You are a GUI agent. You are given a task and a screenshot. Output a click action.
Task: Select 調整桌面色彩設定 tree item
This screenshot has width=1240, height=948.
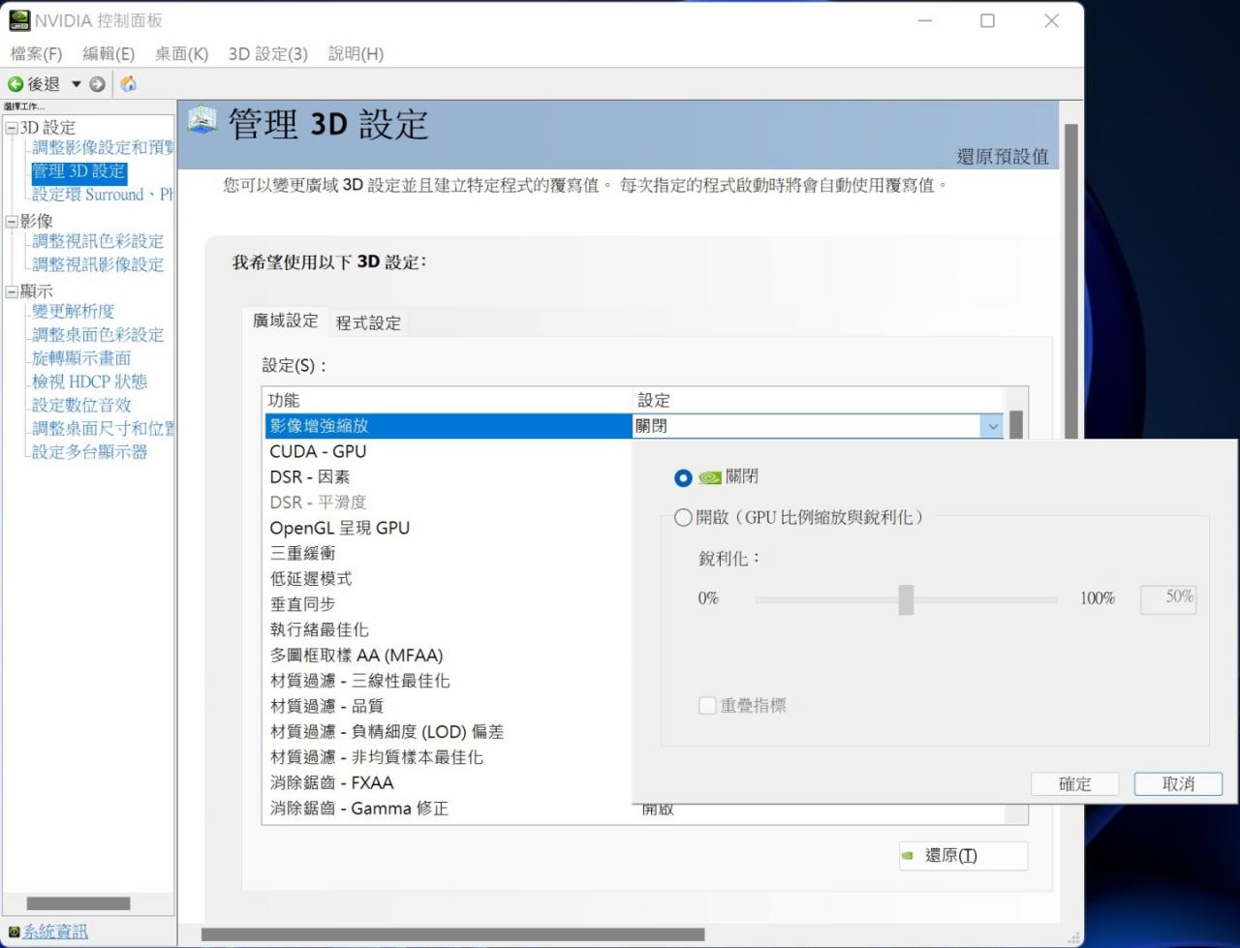point(98,335)
